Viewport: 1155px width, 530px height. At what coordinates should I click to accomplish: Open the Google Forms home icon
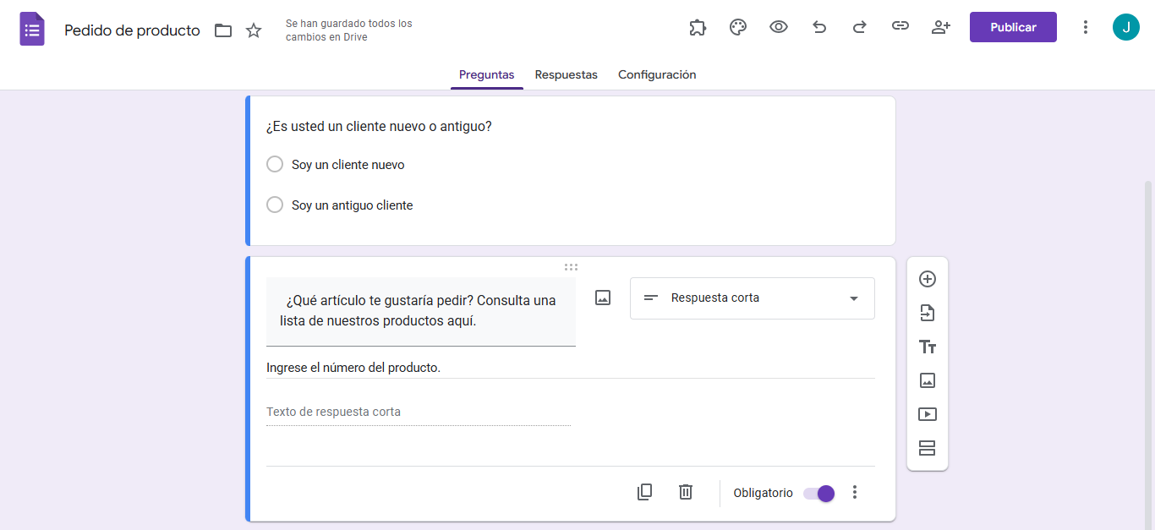[32, 30]
